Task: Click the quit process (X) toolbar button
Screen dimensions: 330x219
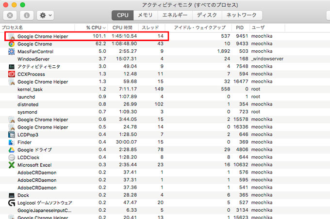Action: [10, 15]
